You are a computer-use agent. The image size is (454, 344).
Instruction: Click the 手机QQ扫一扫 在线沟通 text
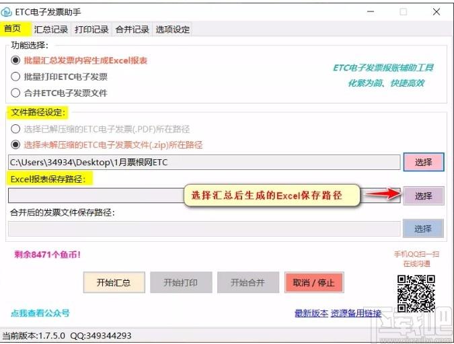(x=416, y=259)
